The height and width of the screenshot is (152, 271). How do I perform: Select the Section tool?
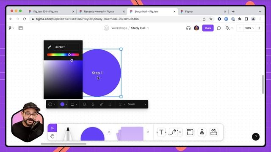(x=190, y=132)
